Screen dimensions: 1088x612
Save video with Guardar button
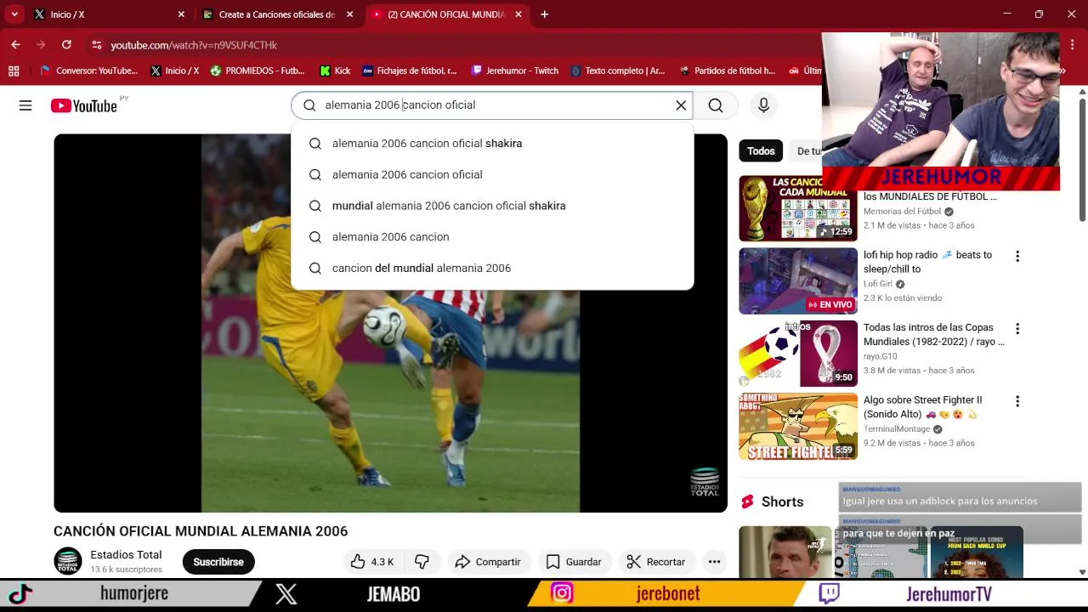[574, 562]
